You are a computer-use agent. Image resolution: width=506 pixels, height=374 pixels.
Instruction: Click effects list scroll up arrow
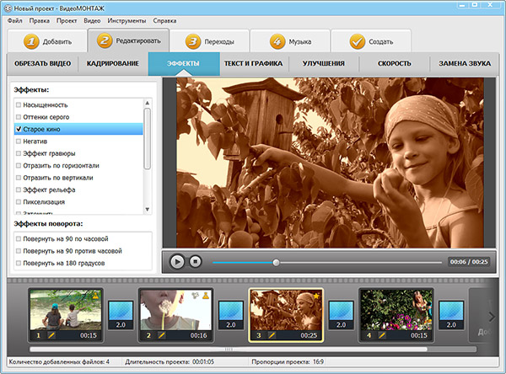click(147, 103)
